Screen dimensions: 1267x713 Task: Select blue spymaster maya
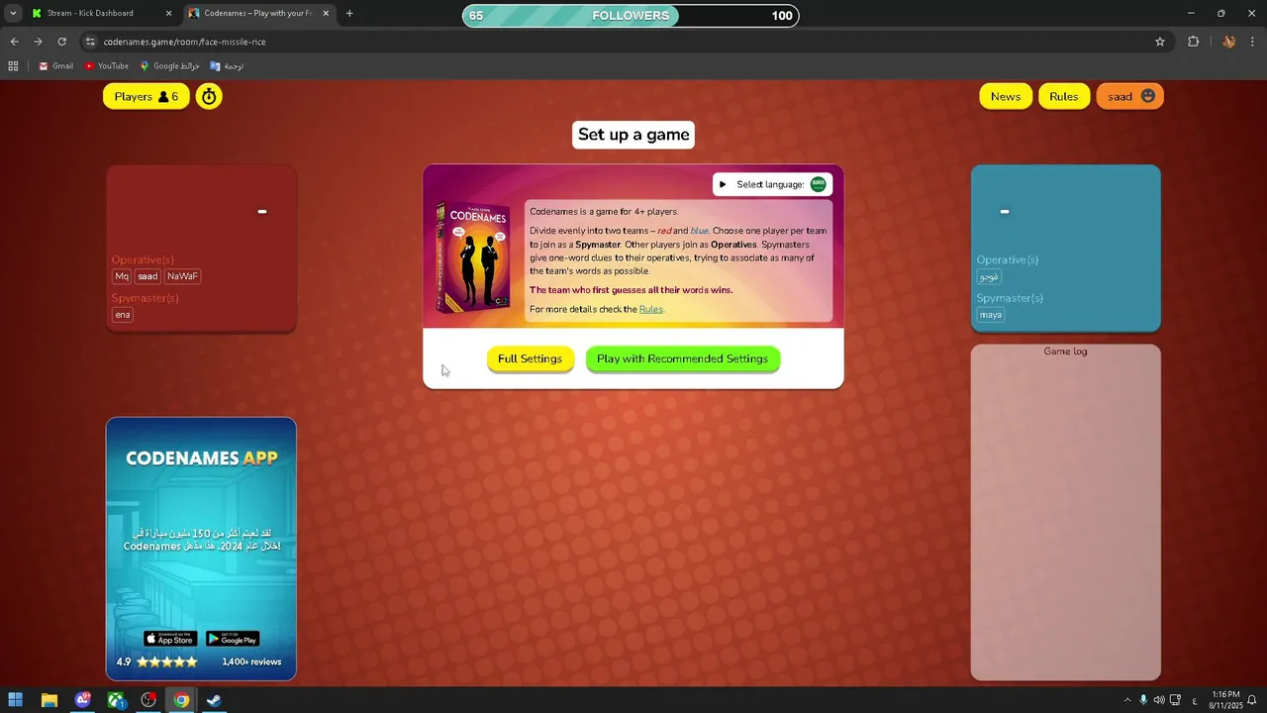click(x=991, y=315)
